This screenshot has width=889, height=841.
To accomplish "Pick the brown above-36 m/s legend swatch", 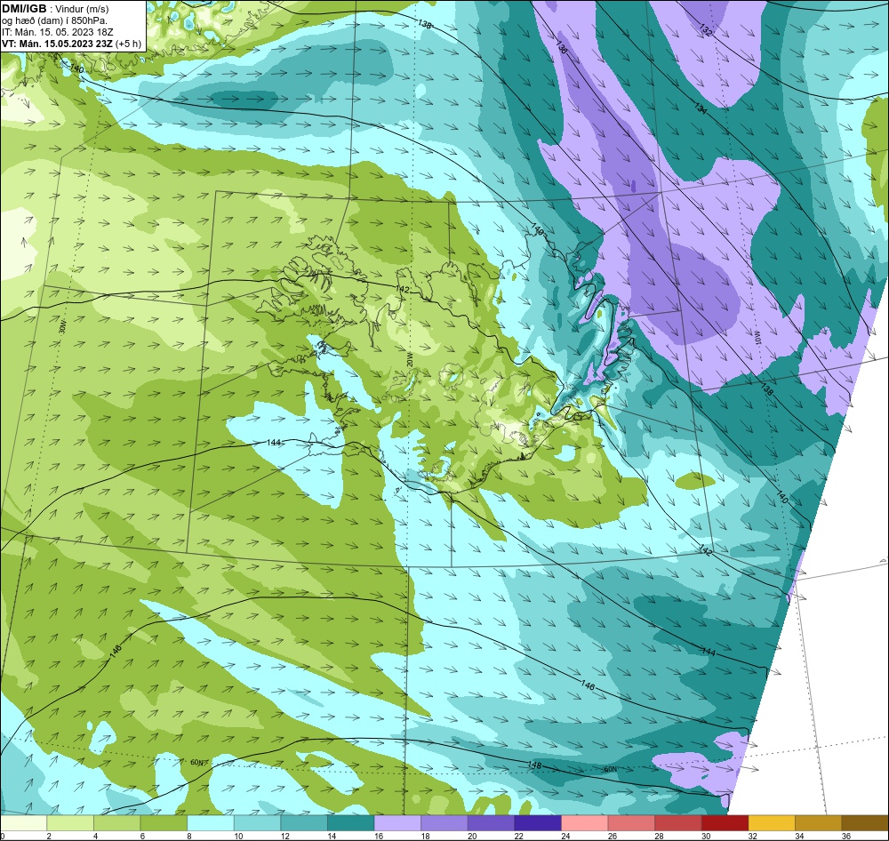I will [865, 822].
